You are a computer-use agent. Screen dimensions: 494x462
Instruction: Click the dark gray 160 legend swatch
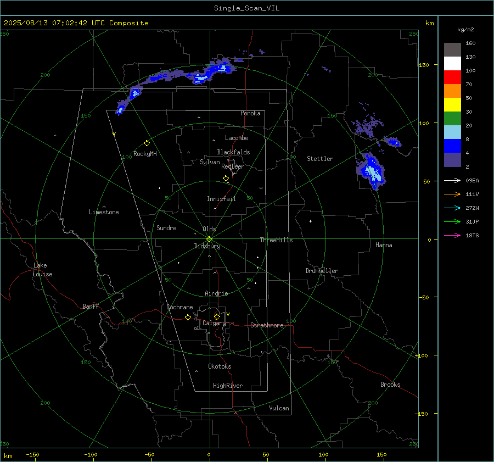(x=452, y=50)
